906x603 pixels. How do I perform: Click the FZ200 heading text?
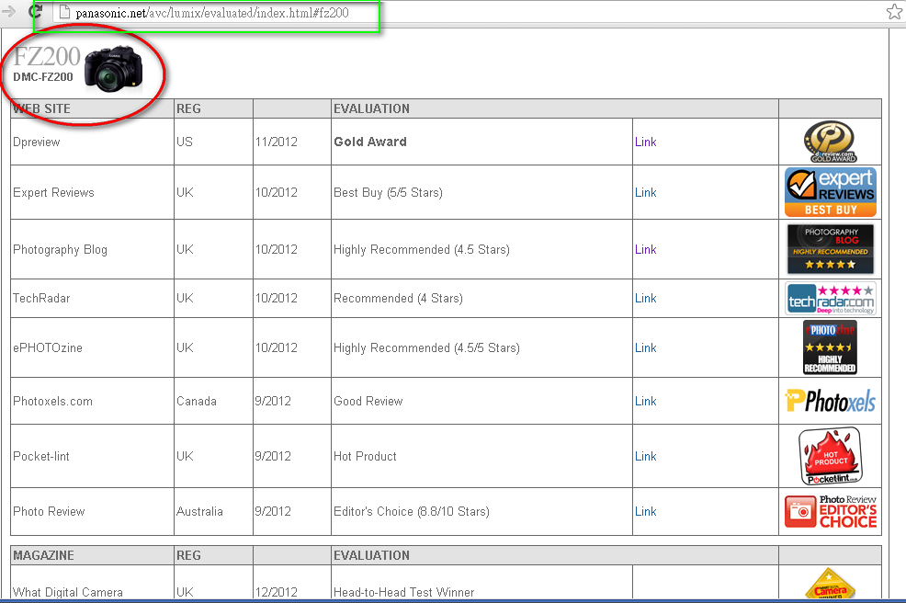tap(47, 57)
